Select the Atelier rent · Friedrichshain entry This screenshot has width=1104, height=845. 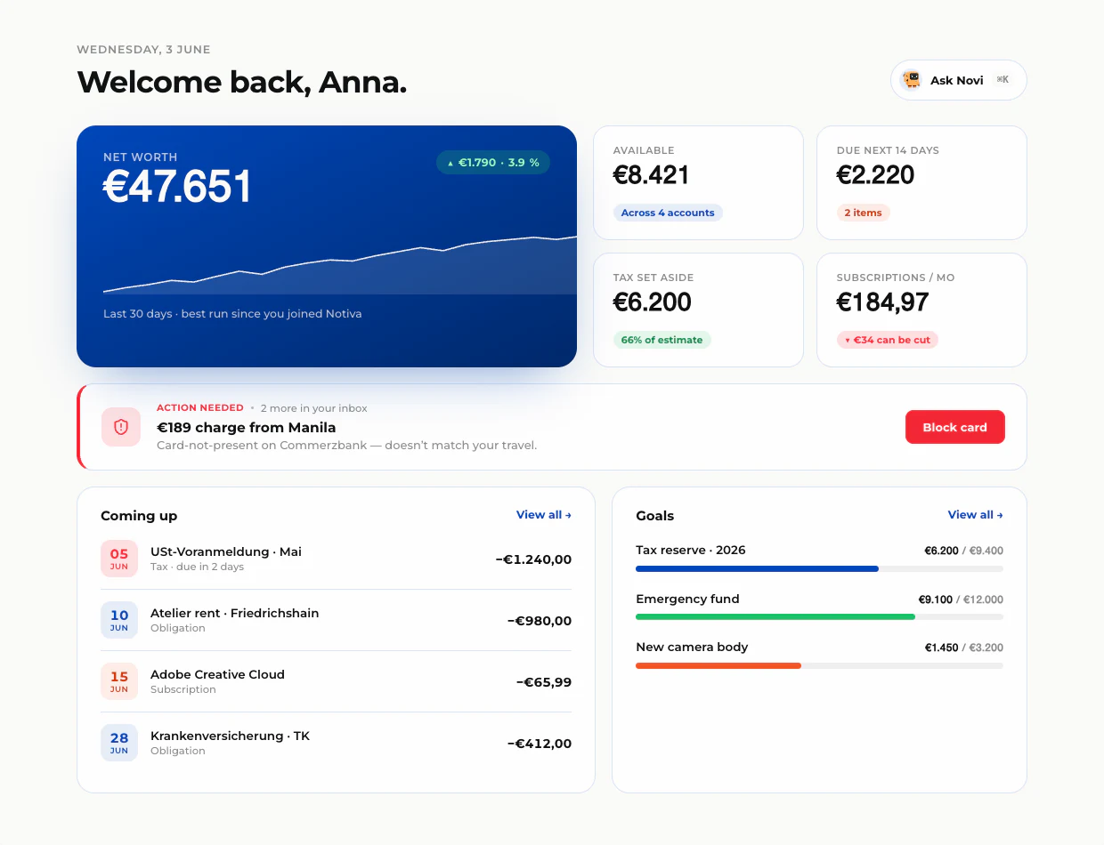tap(336, 620)
